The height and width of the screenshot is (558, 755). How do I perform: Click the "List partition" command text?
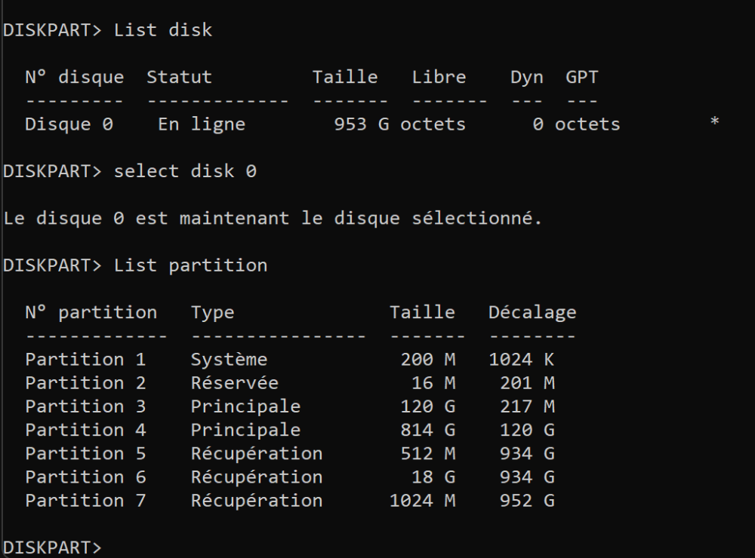point(190,265)
